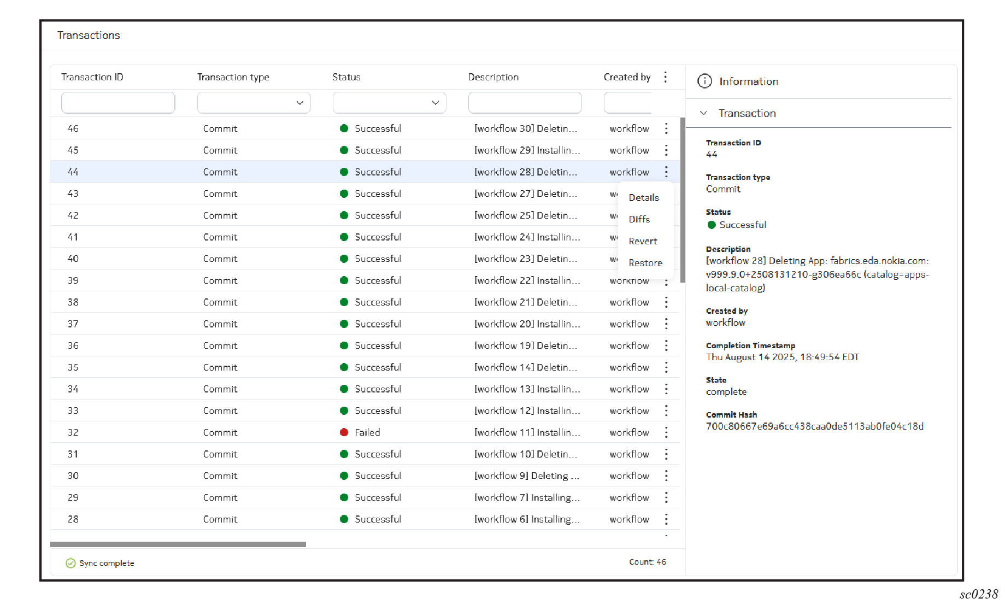1005x604 pixels.
Task: Open row actions for transaction 36
Action: [x=666, y=345]
